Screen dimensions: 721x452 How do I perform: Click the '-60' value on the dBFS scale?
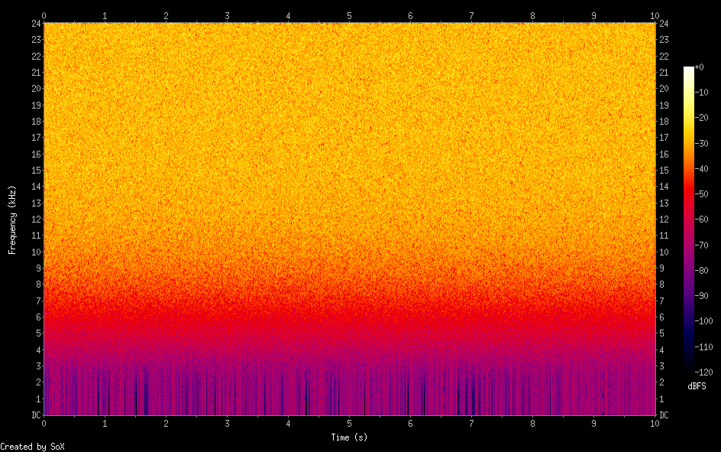click(x=701, y=219)
